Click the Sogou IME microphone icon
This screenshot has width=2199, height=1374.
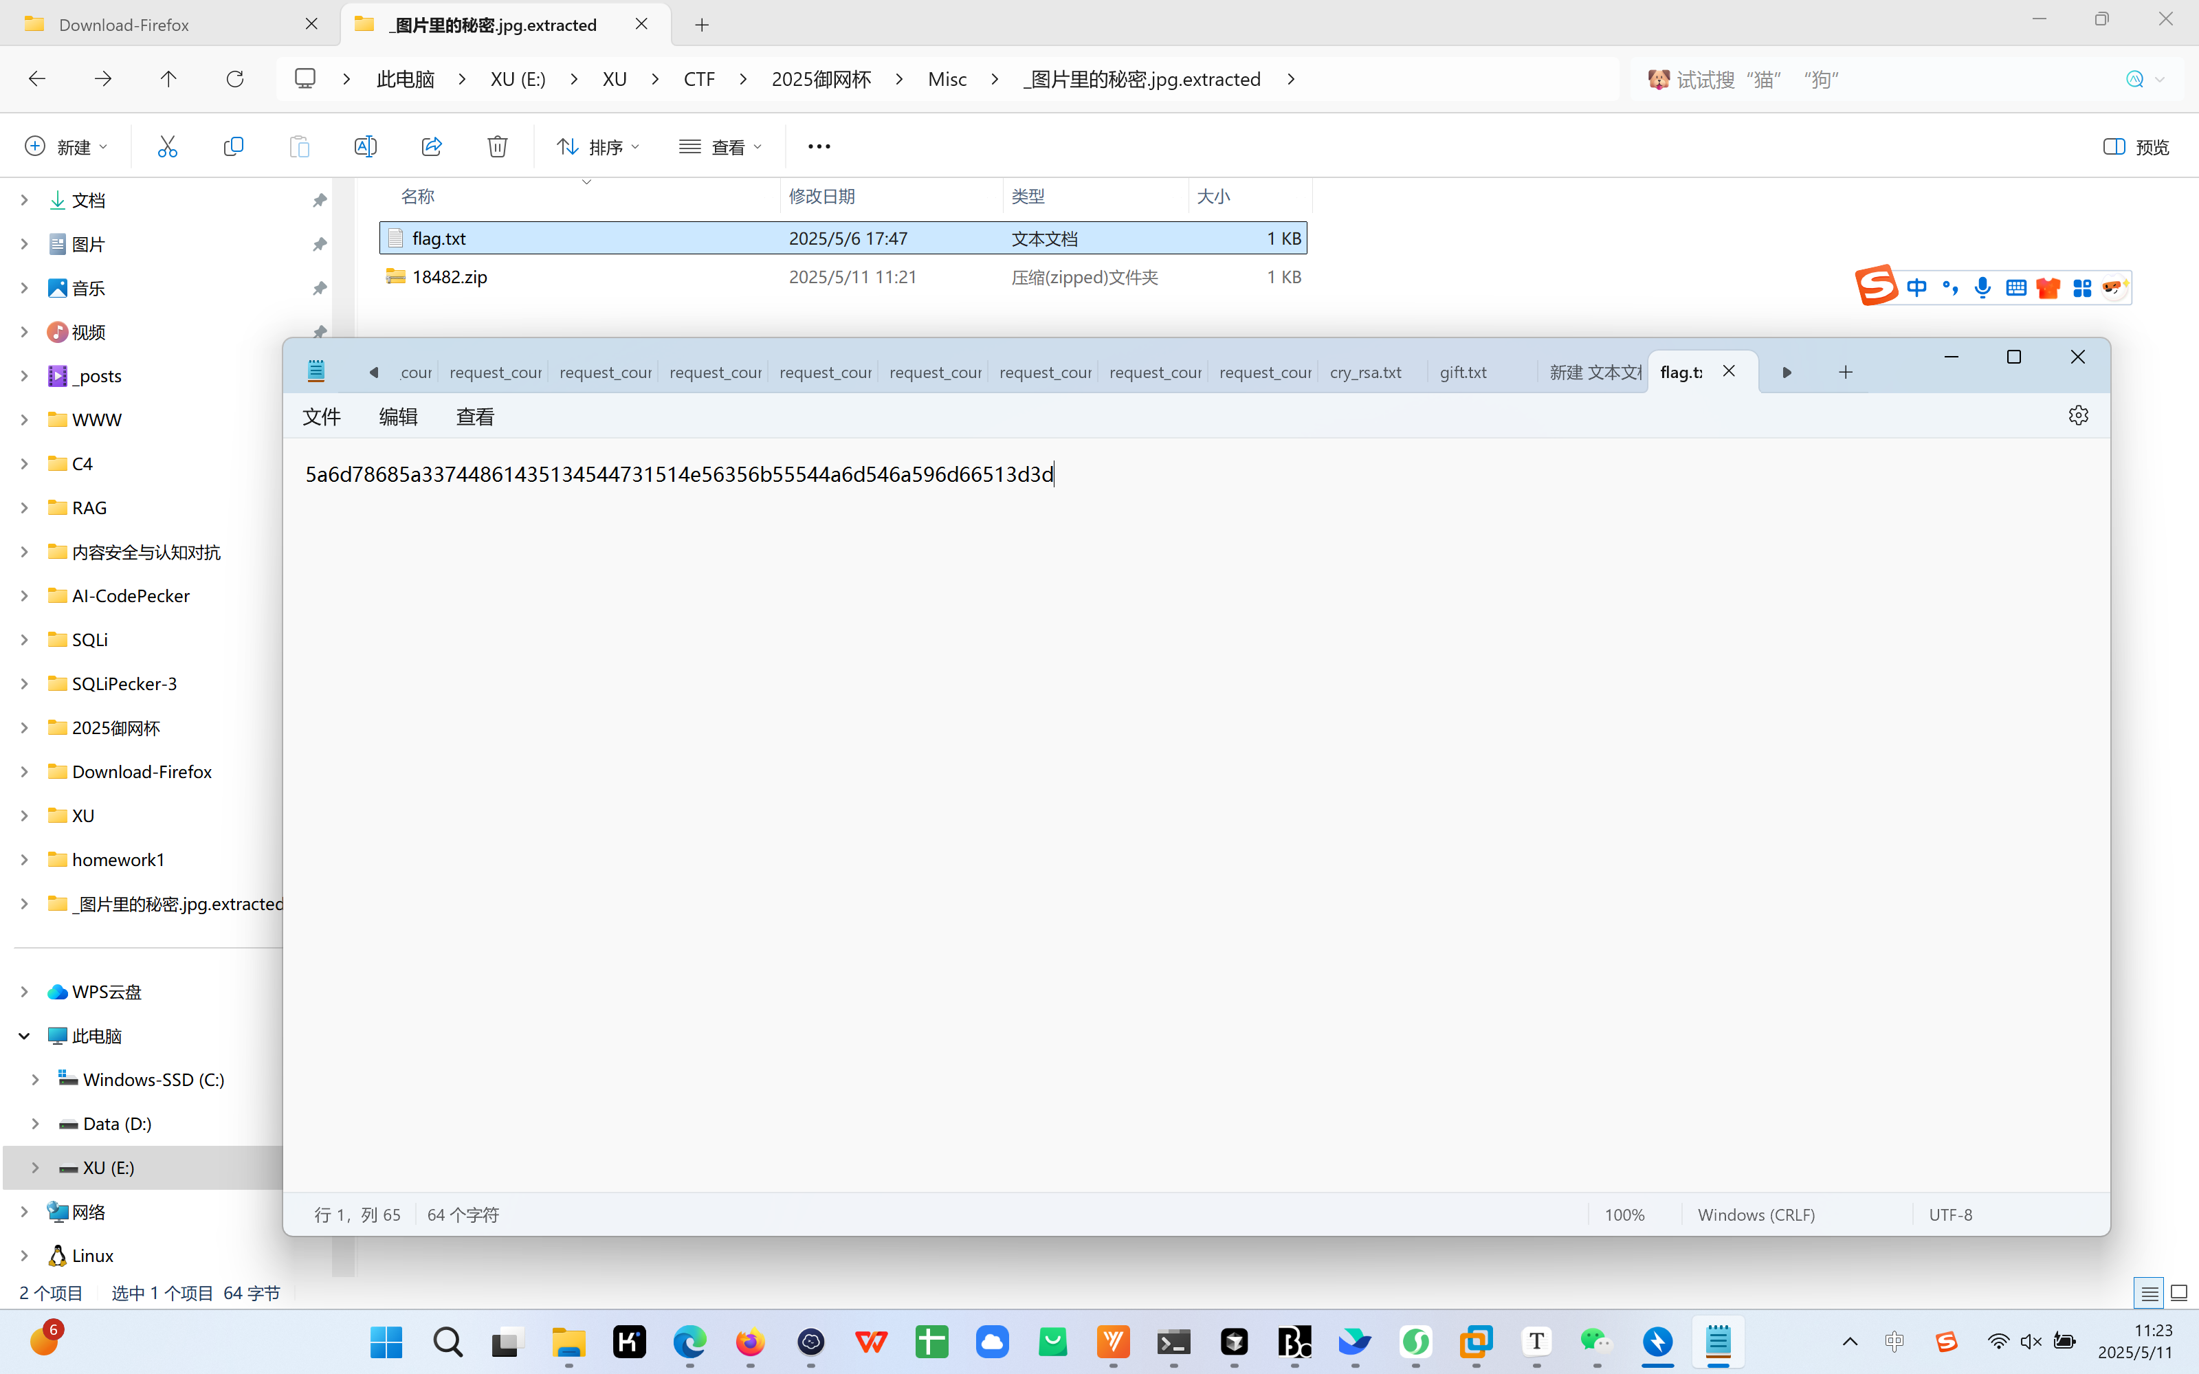[x=1982, y=288]
